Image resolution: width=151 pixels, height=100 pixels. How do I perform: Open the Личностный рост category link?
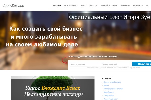point(110,99)
